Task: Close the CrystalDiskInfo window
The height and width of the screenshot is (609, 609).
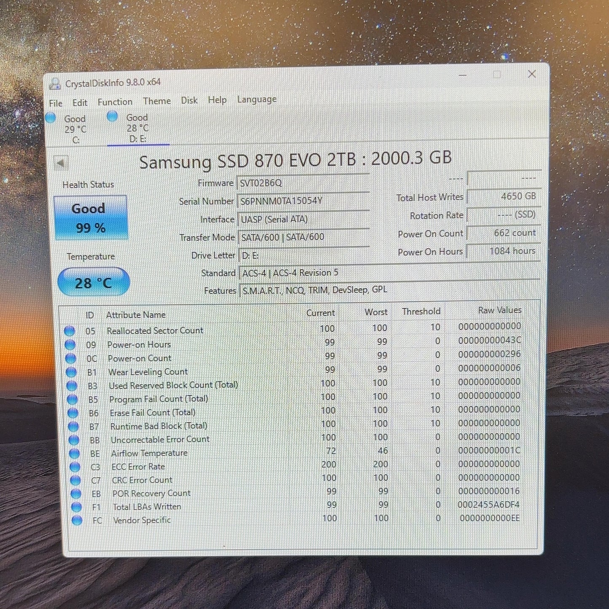Action: (x=532, y=74)
